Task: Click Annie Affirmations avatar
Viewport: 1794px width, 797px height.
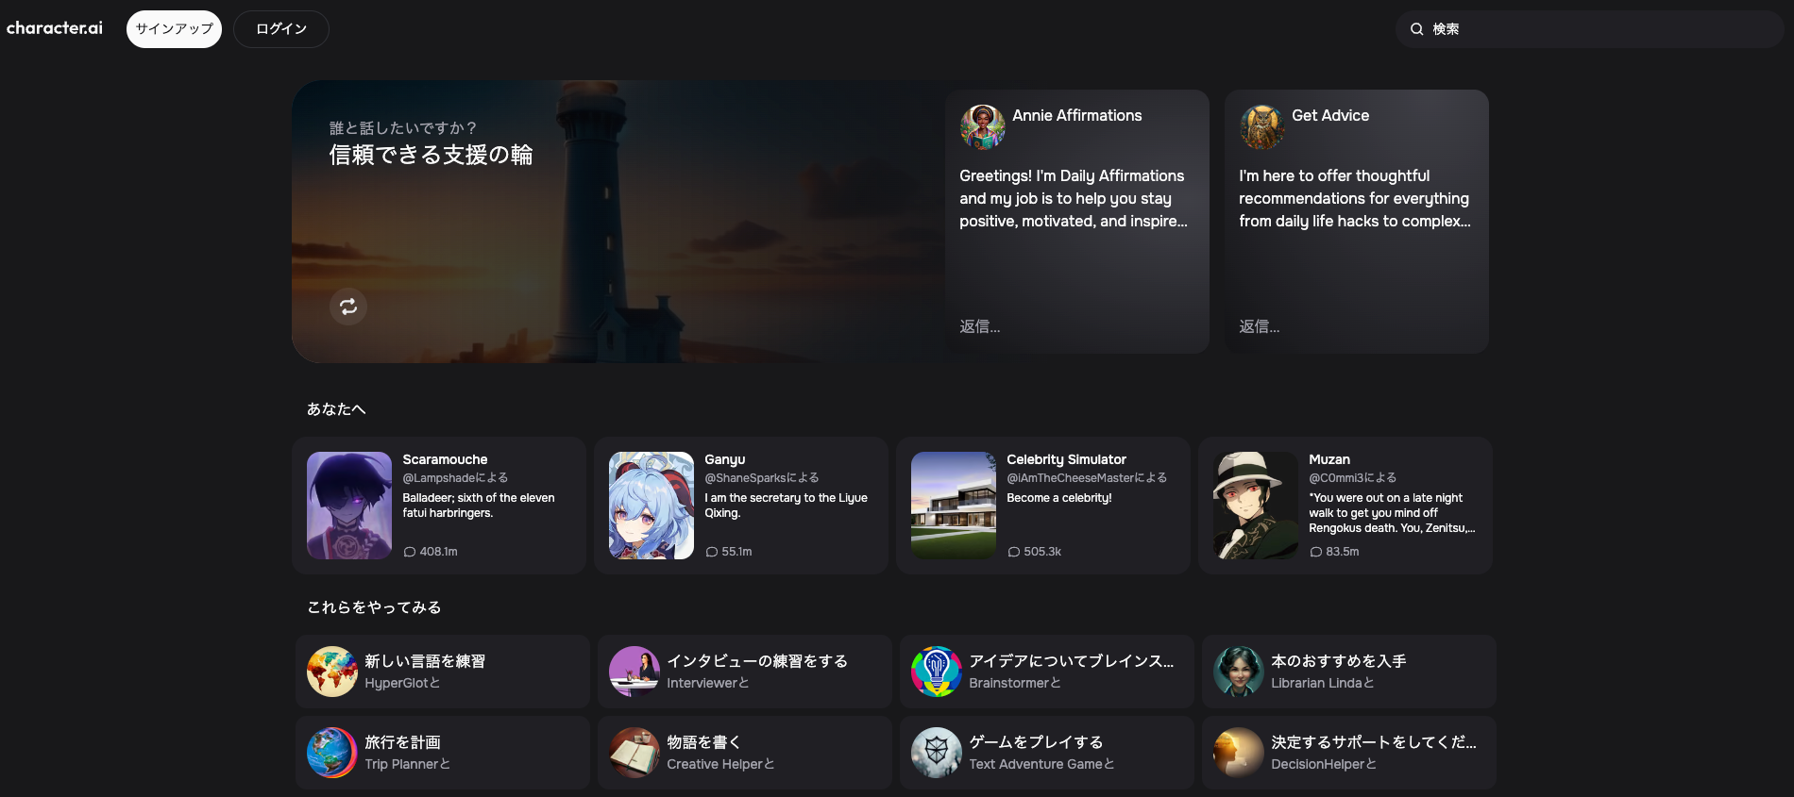Action: 983,127
